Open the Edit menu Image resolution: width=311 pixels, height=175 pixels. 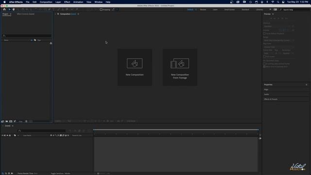click(x=35, y=2)
